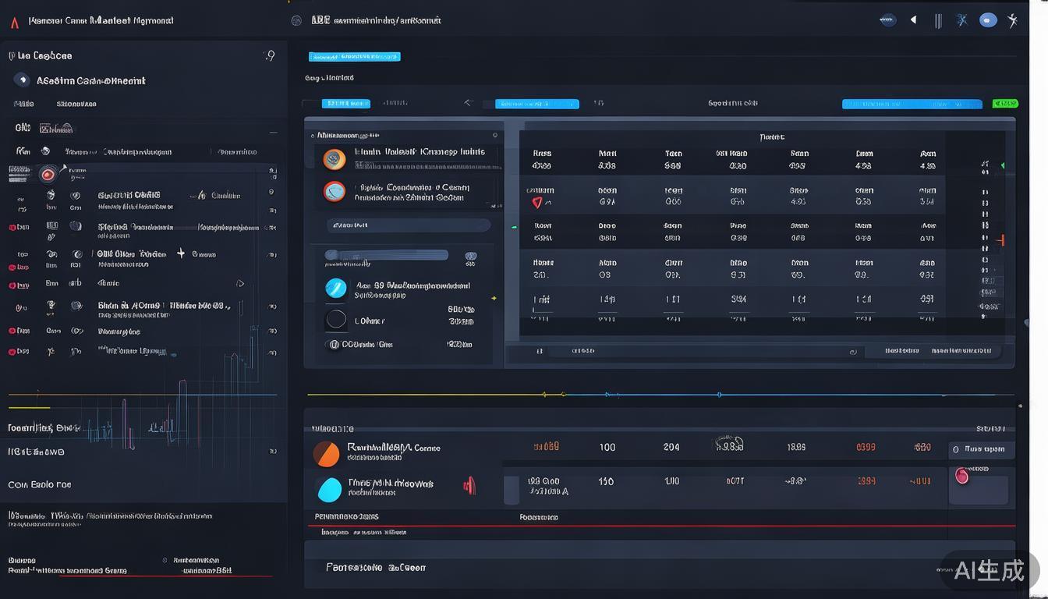Click the orange circle icon in the first list card

pyautogui.click(x=335, y=159)
